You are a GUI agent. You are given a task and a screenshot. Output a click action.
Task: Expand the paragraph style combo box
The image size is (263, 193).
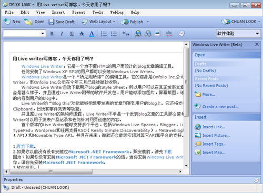pyautogui.click(x=25, y=33)
